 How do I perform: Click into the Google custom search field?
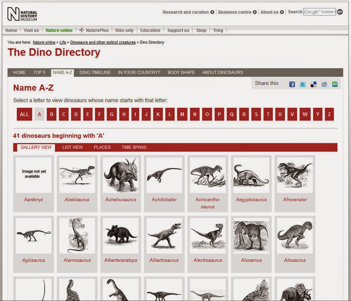coord(320,12)
